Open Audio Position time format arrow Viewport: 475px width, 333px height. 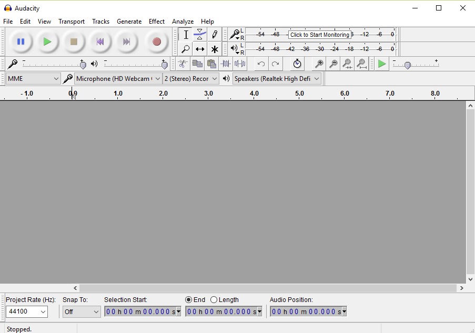coord(344,311)
